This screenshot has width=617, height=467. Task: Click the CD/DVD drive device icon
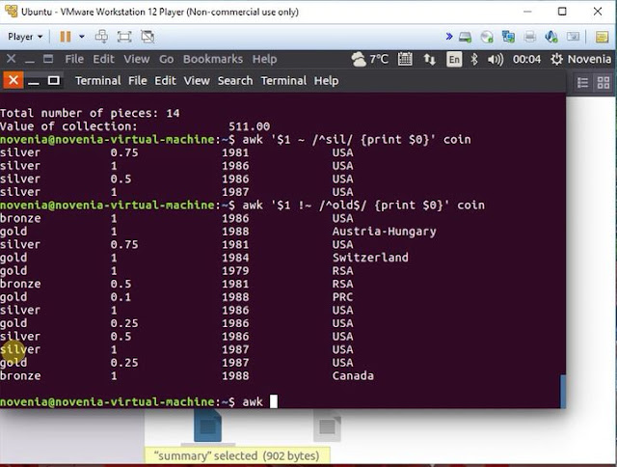click(487, 37)
